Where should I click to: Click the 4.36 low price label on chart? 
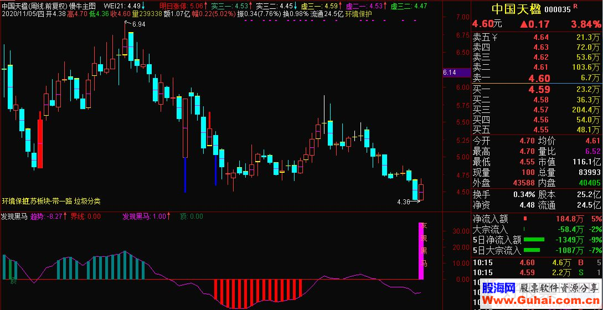(x=404, y=201)
